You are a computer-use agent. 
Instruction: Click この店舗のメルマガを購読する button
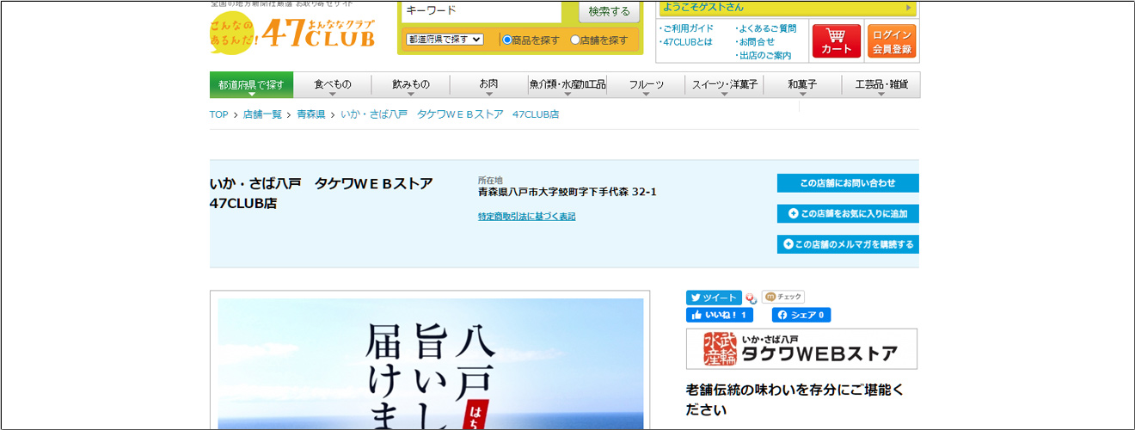(x=848, y=244)
